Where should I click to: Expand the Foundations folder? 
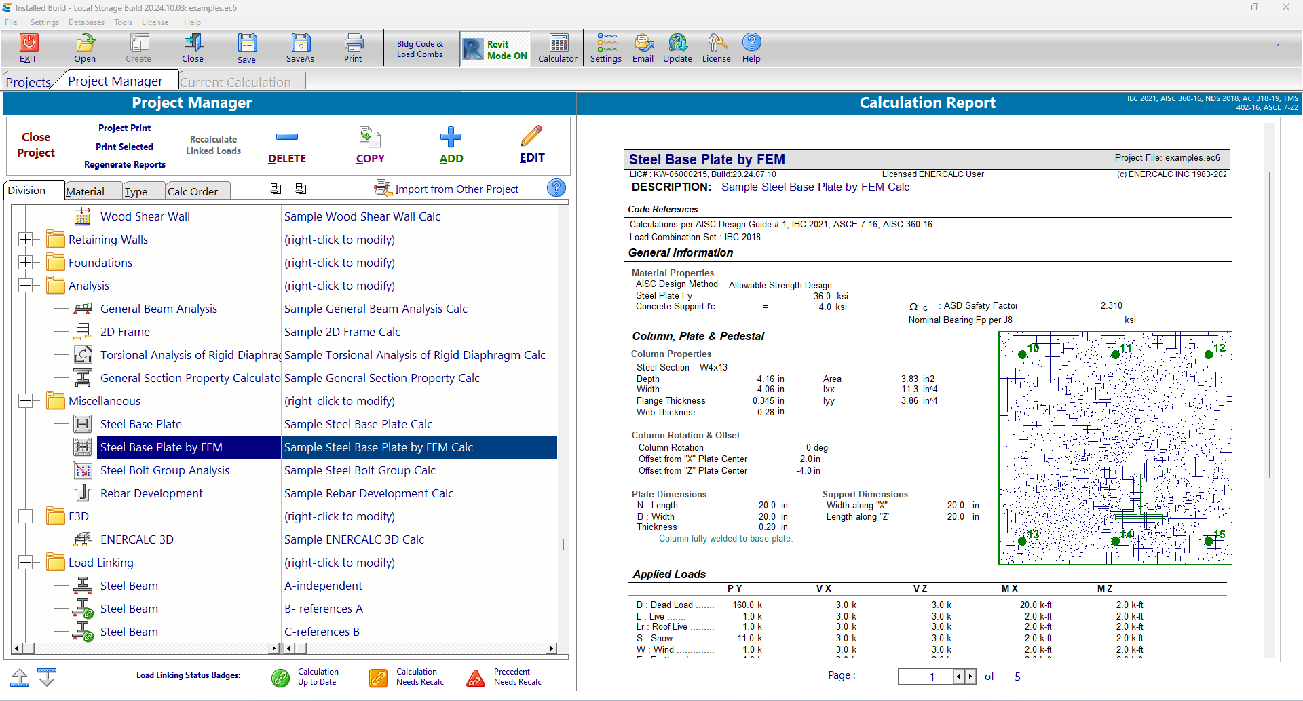[x=26, y=263]
